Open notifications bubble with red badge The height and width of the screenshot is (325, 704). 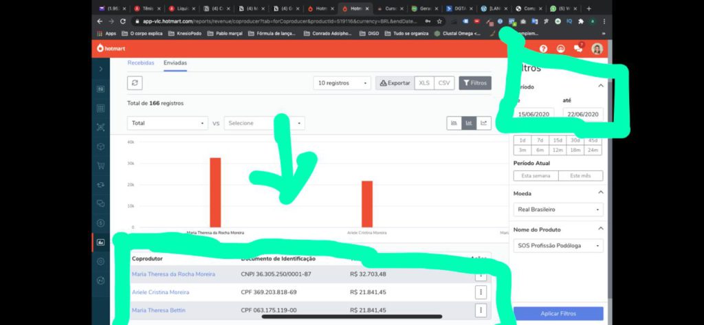(x=578, y=48)
